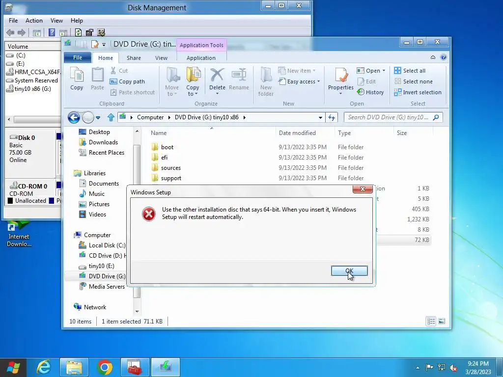Click the volume icon in the system tray
The width and height of the screenshot is (503, 377).
pyautogui.click(x=453, y=367)
